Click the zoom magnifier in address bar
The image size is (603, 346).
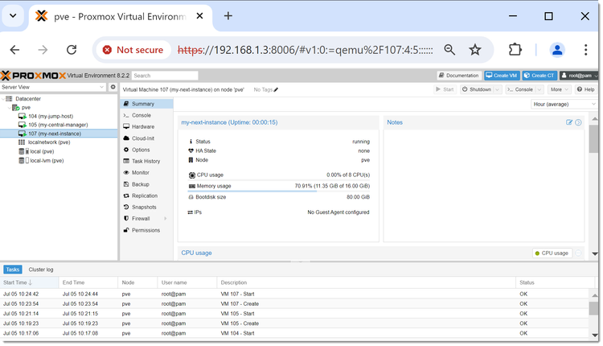[449, 50]
